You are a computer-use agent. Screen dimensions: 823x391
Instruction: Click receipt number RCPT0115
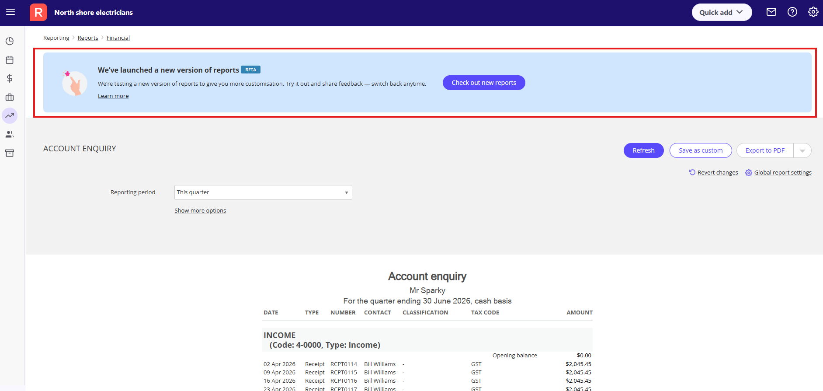344,373
